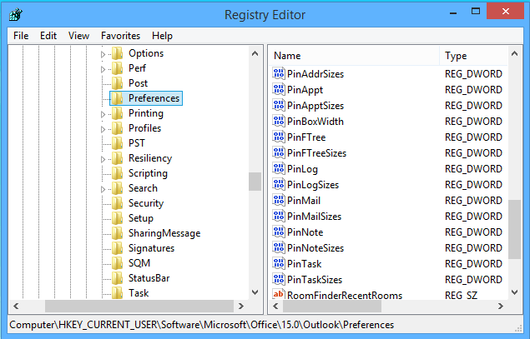
Task: Click the tree pane vertical scrollbar thumb
Action: pos(255,182)
